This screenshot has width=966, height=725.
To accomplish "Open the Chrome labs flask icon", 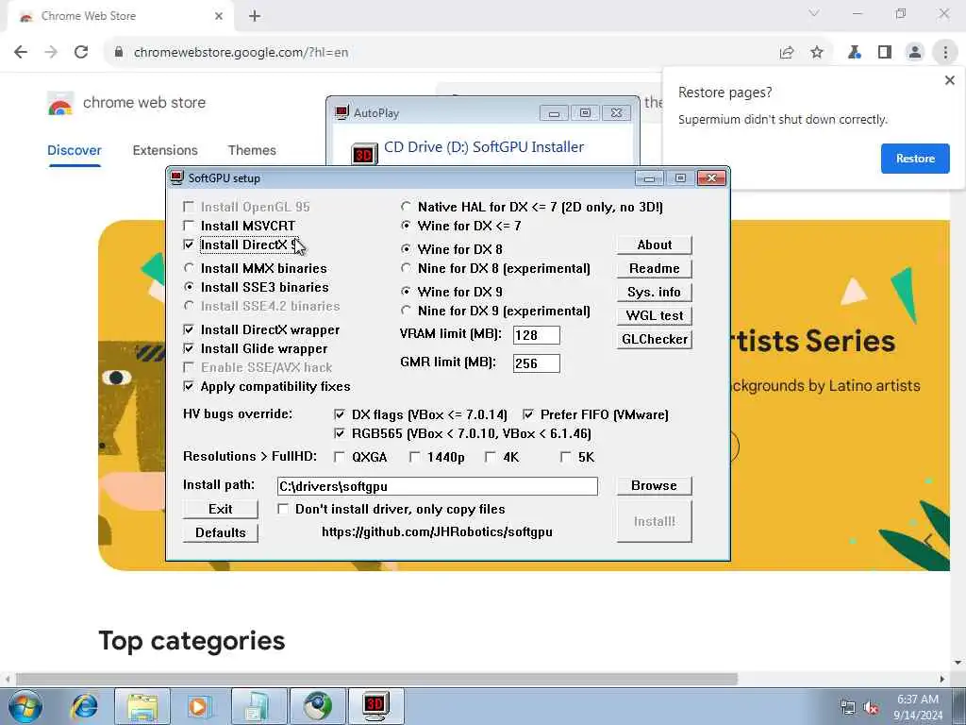I will click(x=855, y=53).
